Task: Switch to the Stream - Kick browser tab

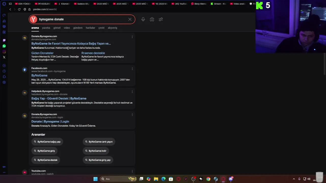Action: point(218,4)
